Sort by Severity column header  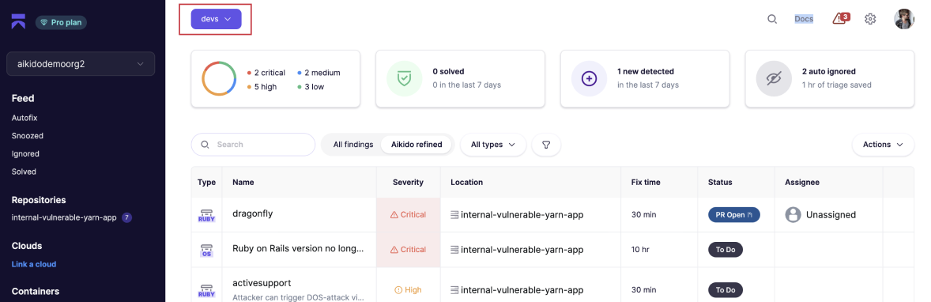click(408, 183)
